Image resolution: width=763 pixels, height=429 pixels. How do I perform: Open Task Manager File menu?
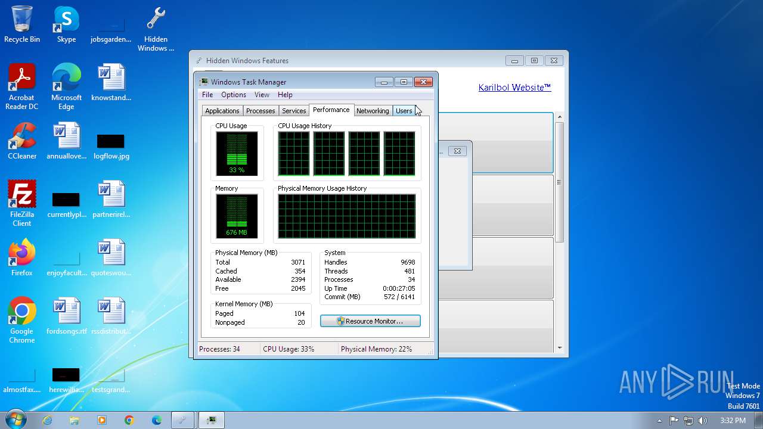pos(207,95)
